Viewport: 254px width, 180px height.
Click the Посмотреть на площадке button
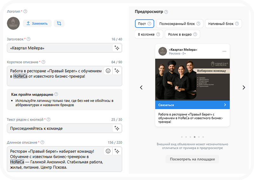coord(192,159)
